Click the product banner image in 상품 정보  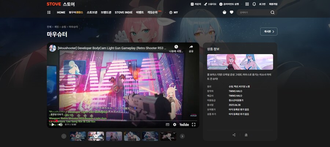click(x=240, y=62)
